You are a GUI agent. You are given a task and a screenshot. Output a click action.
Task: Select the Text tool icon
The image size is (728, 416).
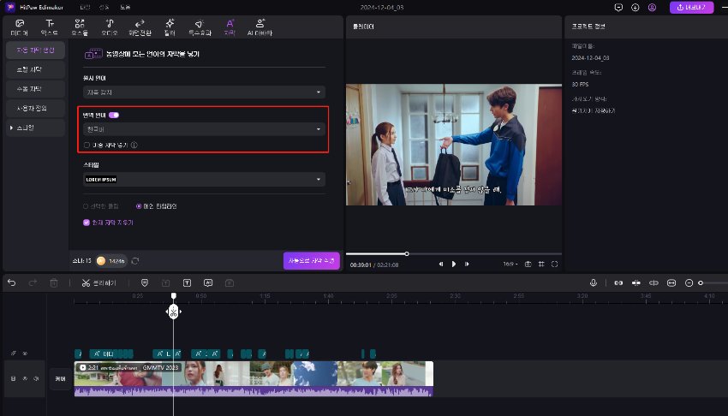pos(50,26)
